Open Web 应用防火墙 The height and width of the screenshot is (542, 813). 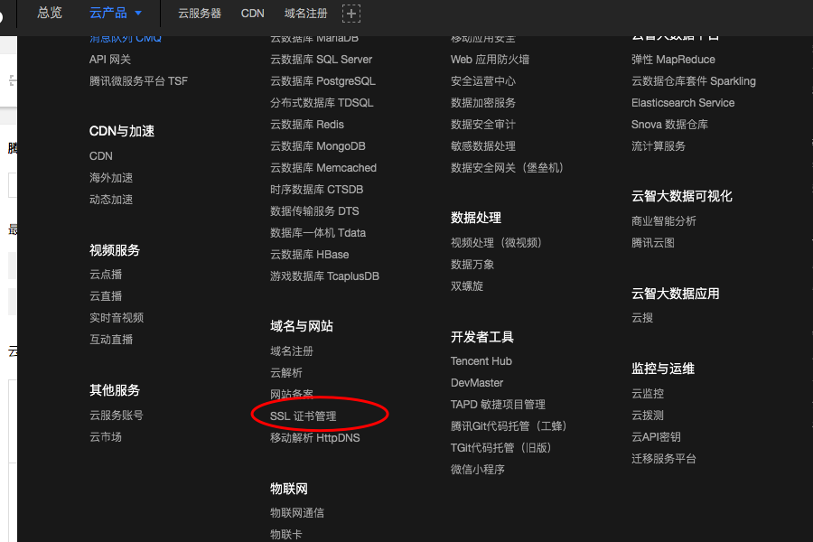490,59
